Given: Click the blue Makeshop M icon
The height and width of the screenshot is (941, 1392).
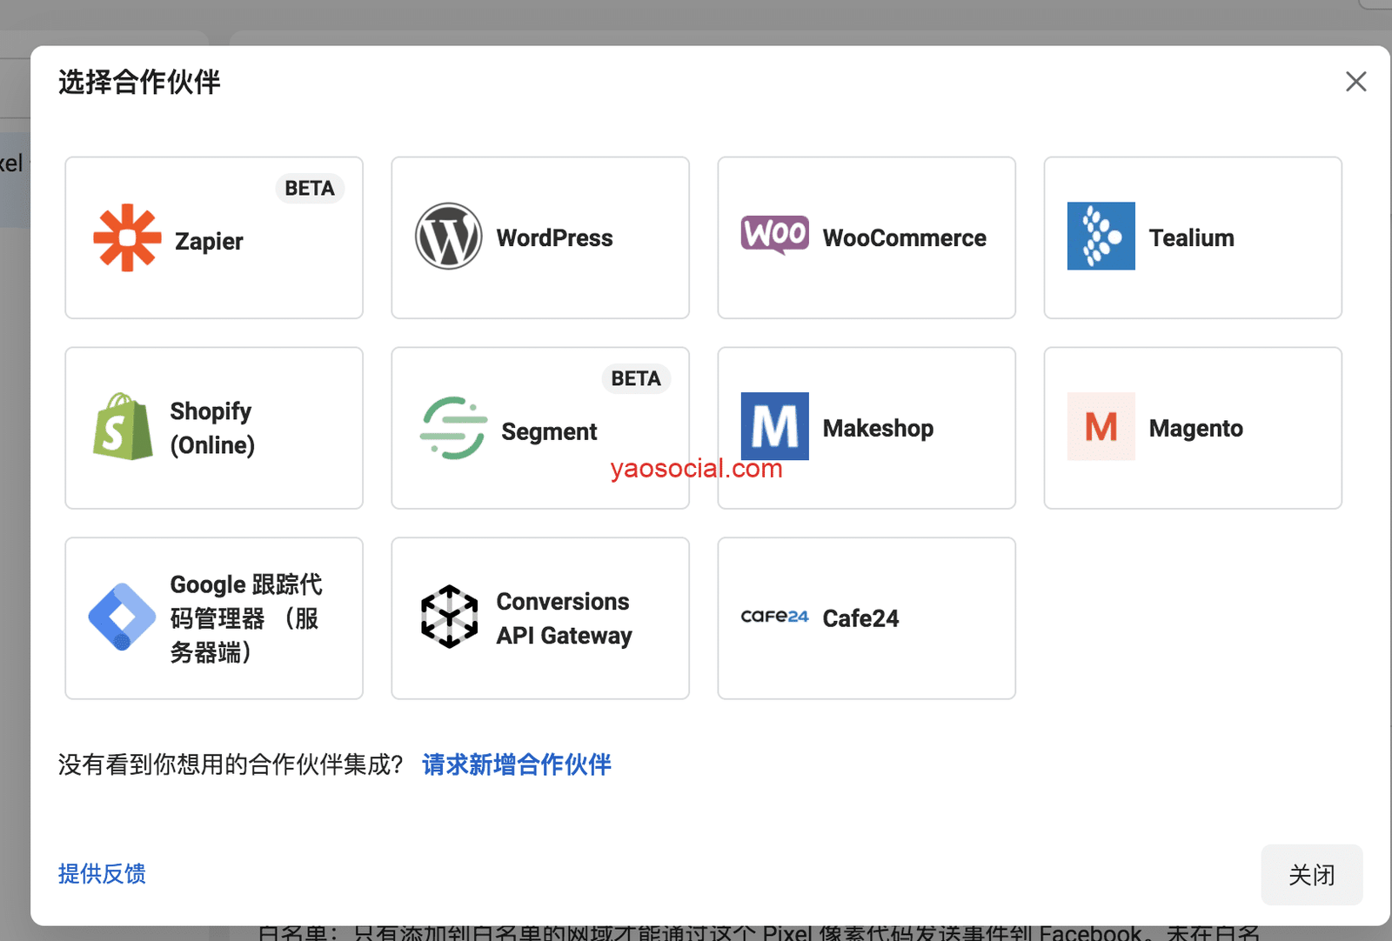Looking at the screenshot, I should click(774, 426).
